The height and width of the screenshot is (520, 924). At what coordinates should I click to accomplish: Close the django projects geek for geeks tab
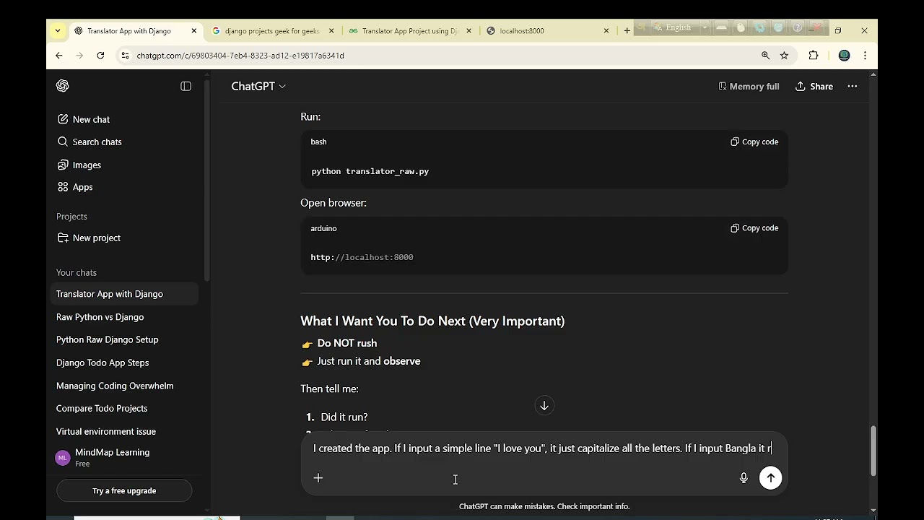click(332, 31)
